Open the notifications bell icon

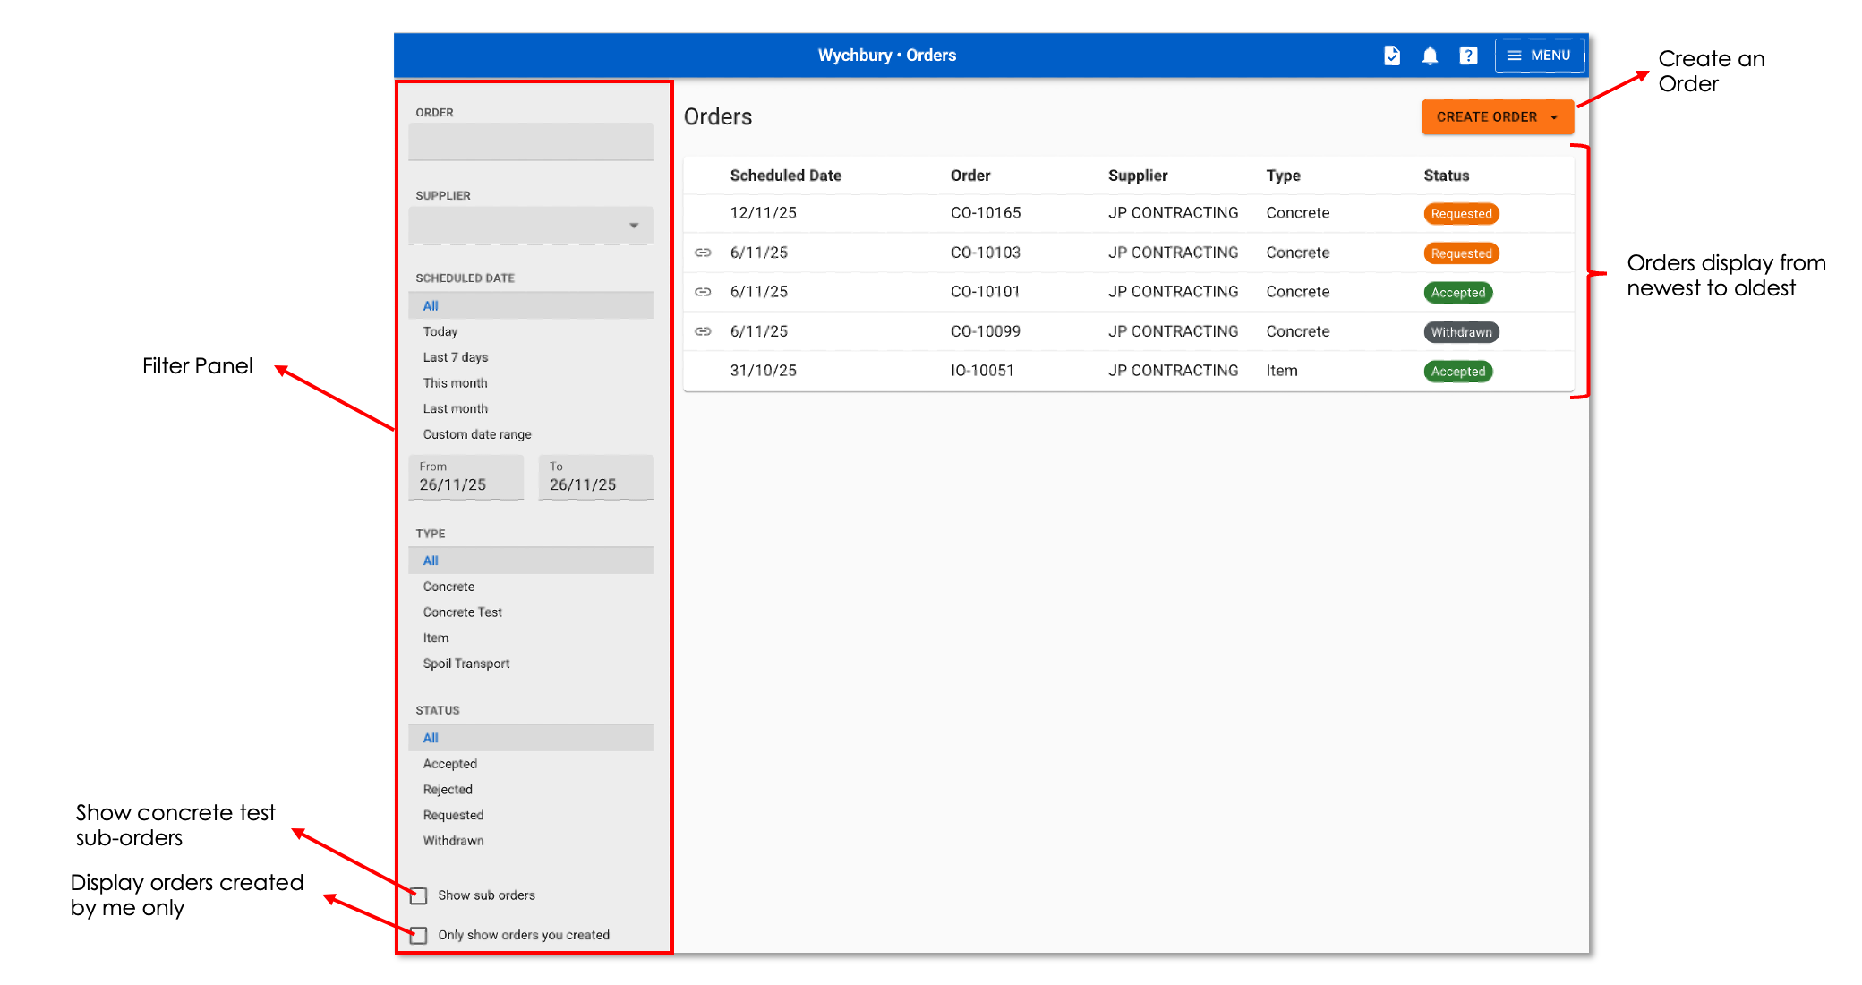pyautogui.click(x=1430, y=56)
